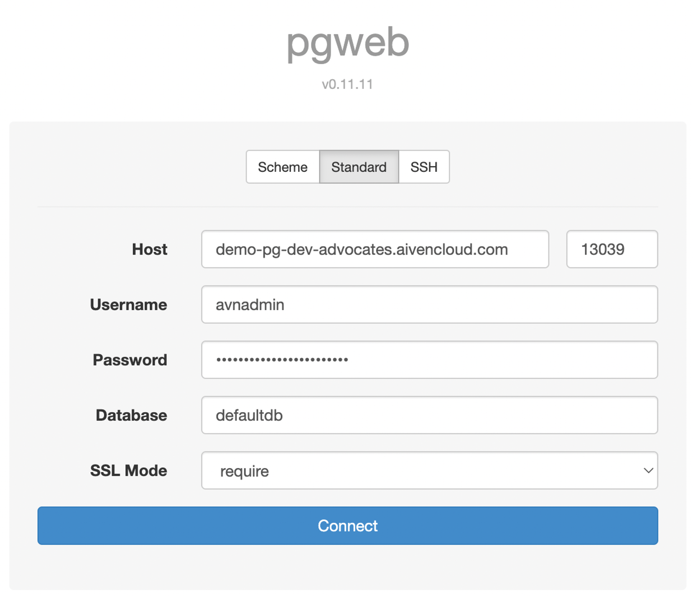Open the SSL Mode dropdown
The height and width of the screenshot is (596, 693).
(x=430, y=470)
